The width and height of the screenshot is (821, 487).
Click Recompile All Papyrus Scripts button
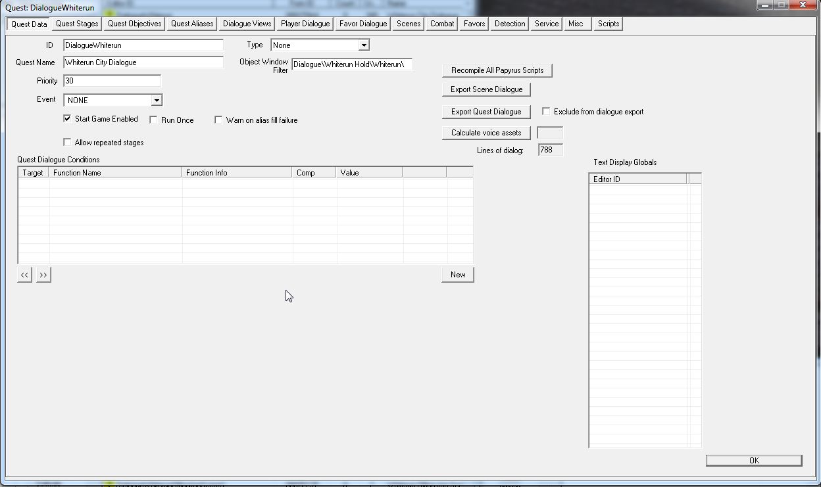497,70
